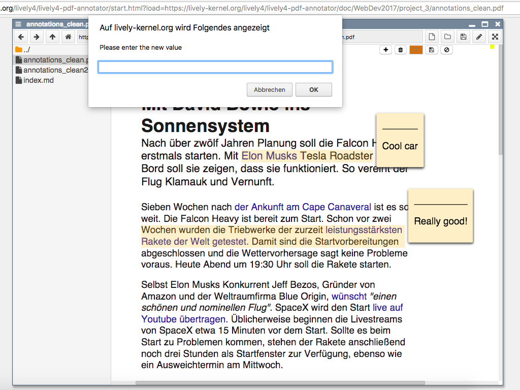The image size is (520, 390).
Task: Toggle the pencil edit mode button
Action: point(479,37)
